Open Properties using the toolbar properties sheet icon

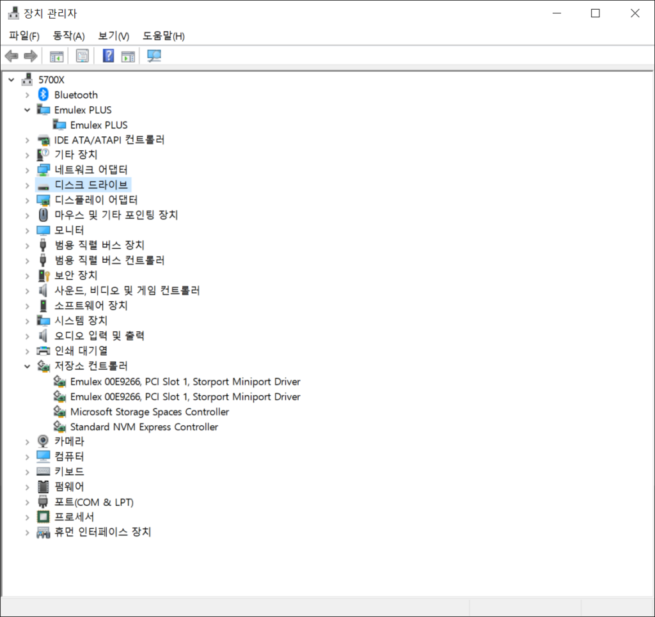coord(83,56)
